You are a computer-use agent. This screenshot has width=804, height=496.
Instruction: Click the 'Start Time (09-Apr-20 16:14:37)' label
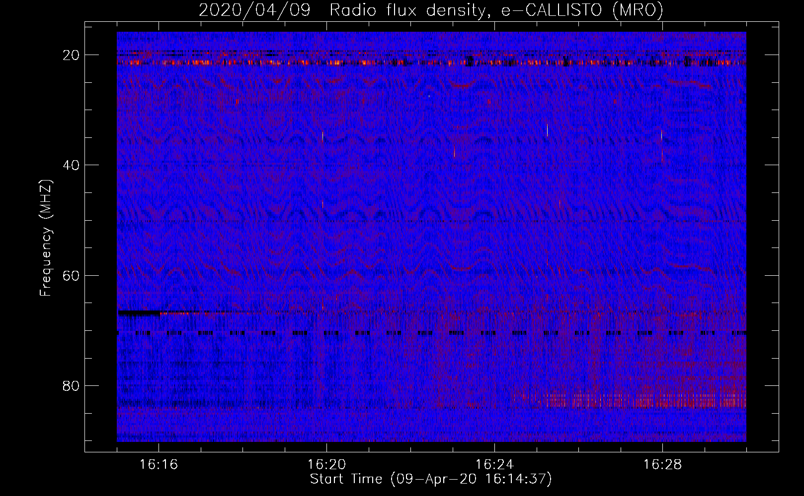coord(431,479)
